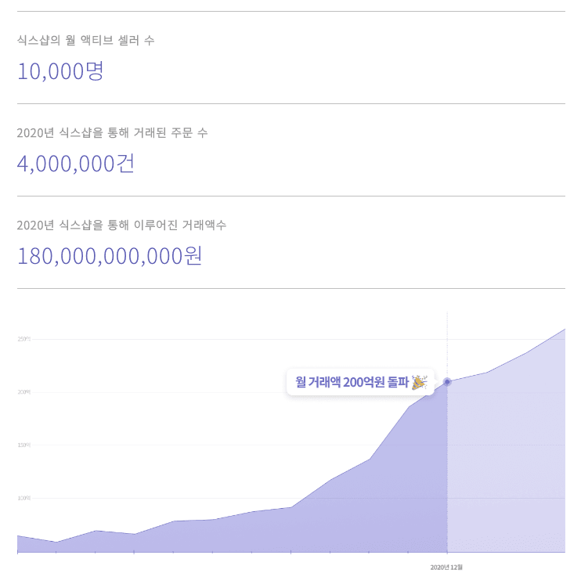Click the December 2020 chart data point
581x584 pixels.
tap(447, 382)
